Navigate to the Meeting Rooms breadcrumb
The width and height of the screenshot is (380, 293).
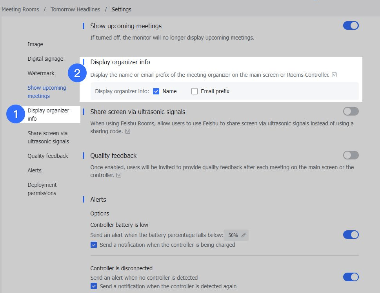[20, 9]
